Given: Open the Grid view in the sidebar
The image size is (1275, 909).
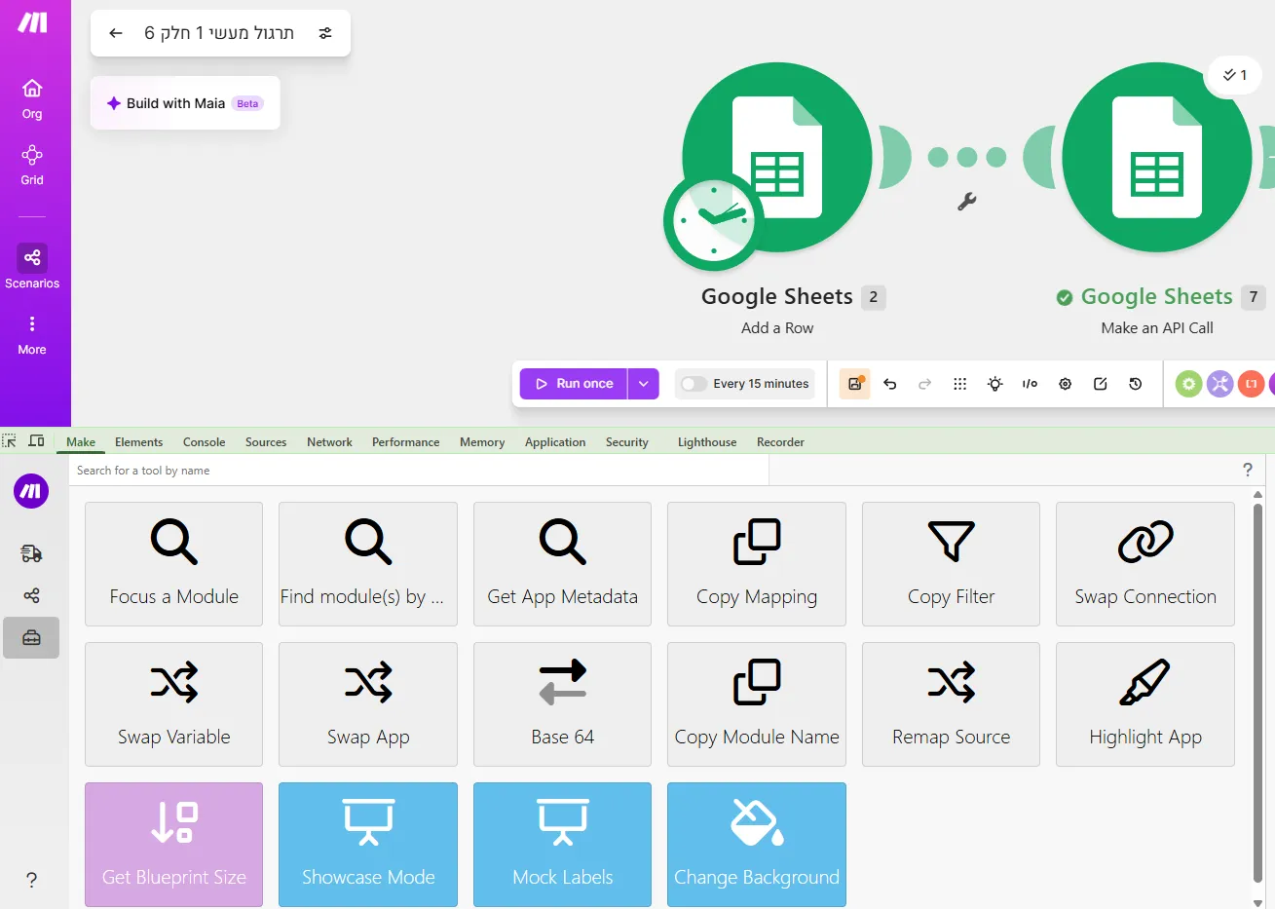Looking at the screenshot, I should (x=32, y=166).
